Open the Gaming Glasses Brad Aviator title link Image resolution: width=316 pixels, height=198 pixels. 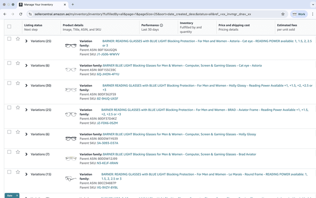180,154
